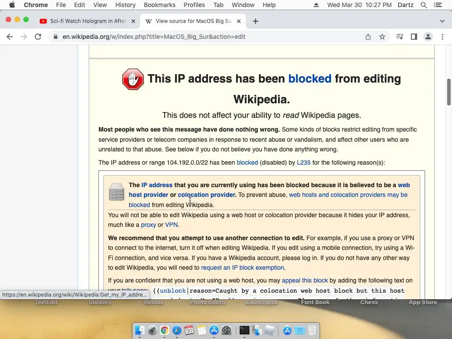Image resolution: width=452 pixels, height=339 pixels.
Task: Click the 'unblock' template link
Action: click(173, 291)
